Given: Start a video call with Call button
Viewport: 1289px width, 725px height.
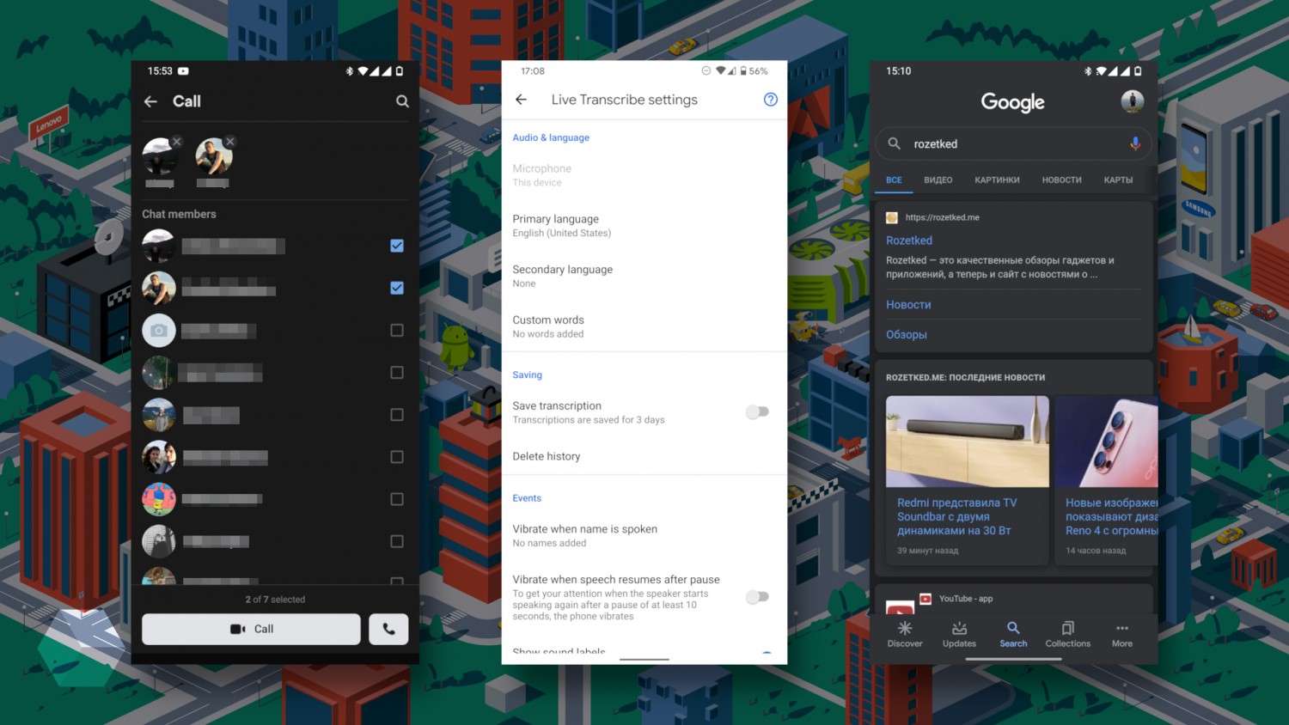Looking at the screenshot, I should click(x=251, y=629).
